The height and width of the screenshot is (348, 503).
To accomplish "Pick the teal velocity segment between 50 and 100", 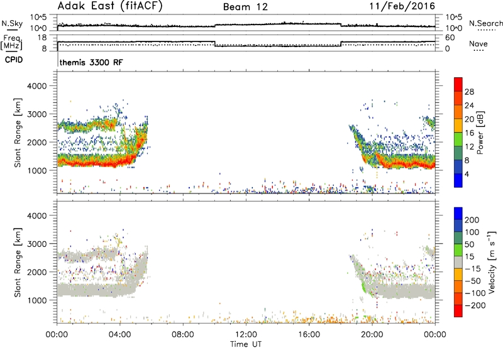I will point(458,238).
